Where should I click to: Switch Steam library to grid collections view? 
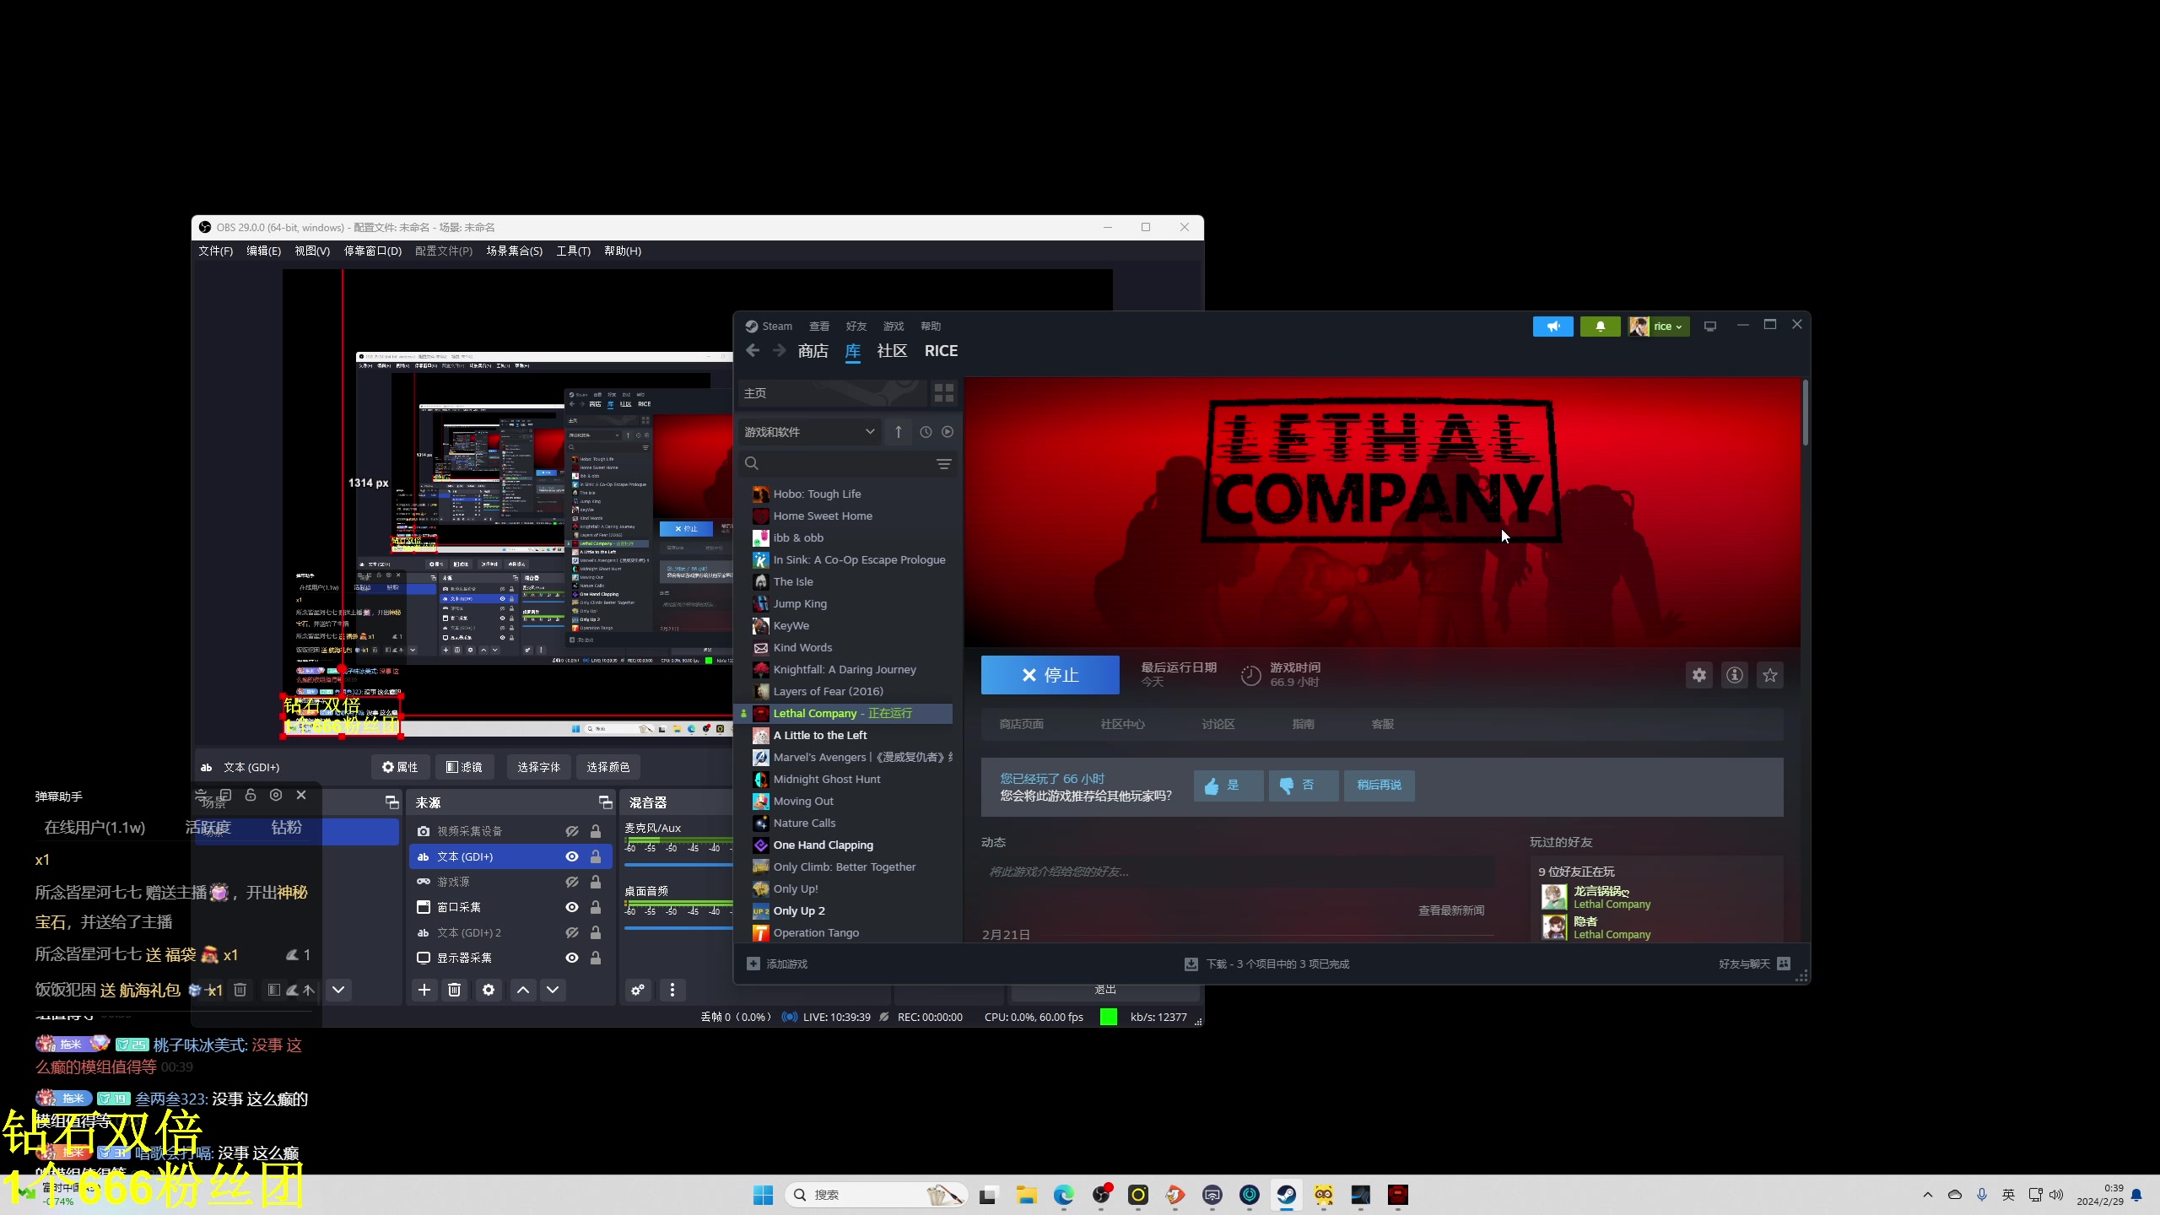pyautogui.click(x=944, y=393)
